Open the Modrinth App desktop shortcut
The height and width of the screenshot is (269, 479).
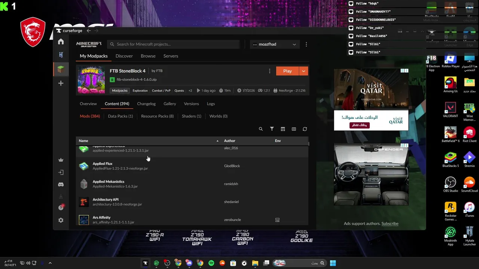(x=451, y=236)
